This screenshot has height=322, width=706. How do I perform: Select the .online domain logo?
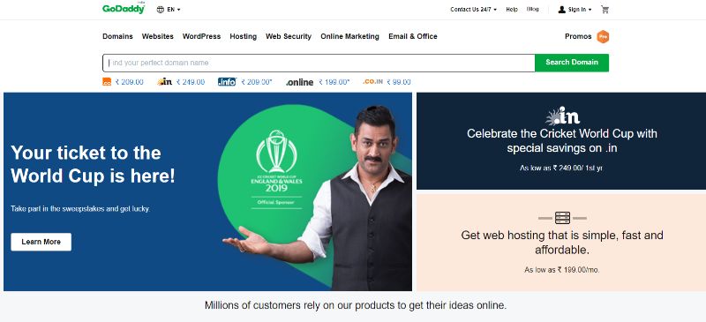[299, 82]
